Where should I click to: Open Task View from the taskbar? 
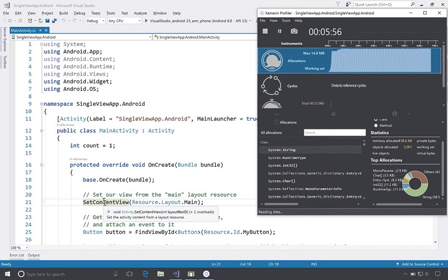(129, 274)
